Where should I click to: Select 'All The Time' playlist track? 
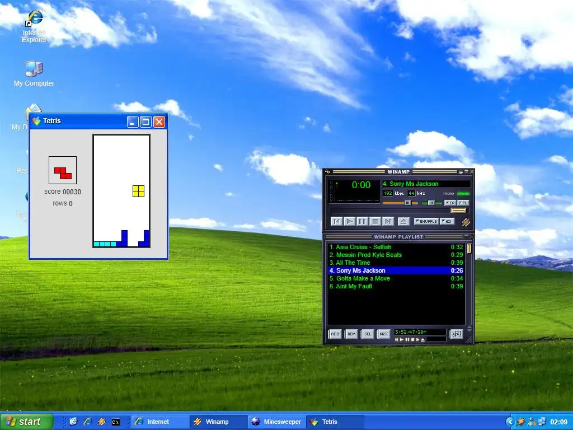tap(396, 263)
